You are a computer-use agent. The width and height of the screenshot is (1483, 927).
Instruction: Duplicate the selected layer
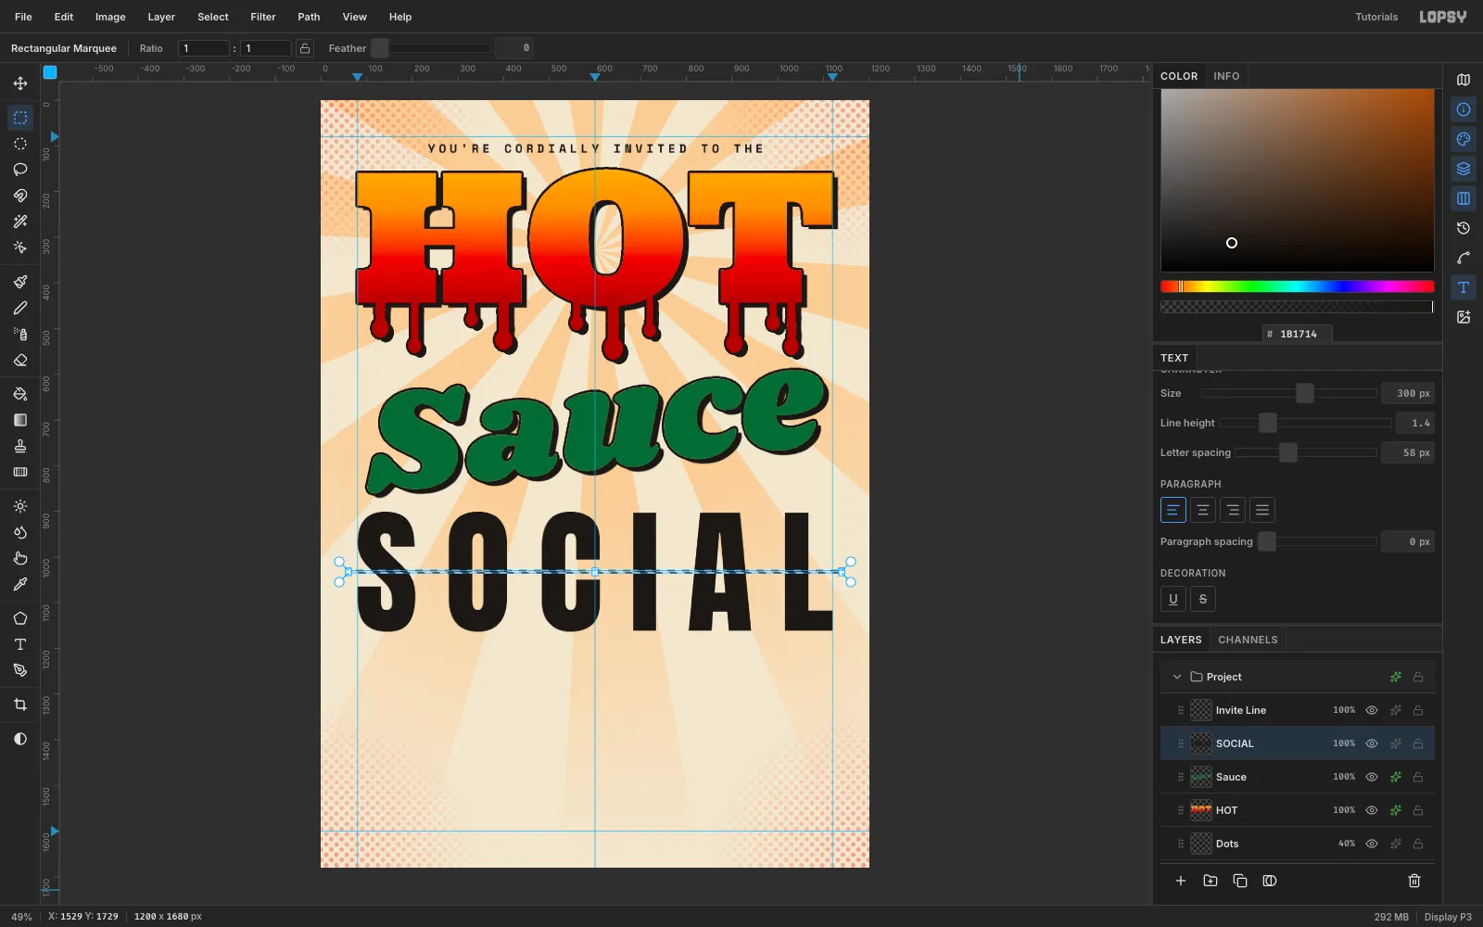(1240, 881)
